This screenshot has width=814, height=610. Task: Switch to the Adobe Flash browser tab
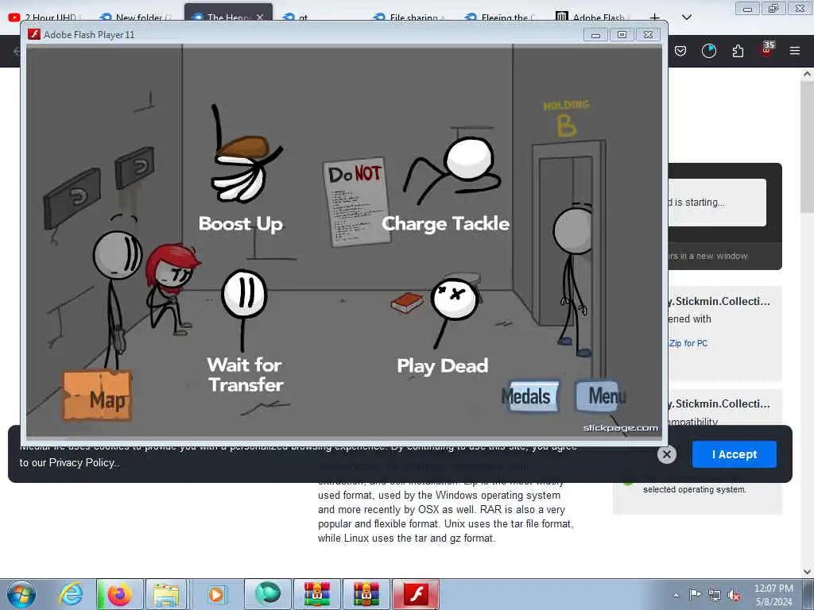pos(593,17)
